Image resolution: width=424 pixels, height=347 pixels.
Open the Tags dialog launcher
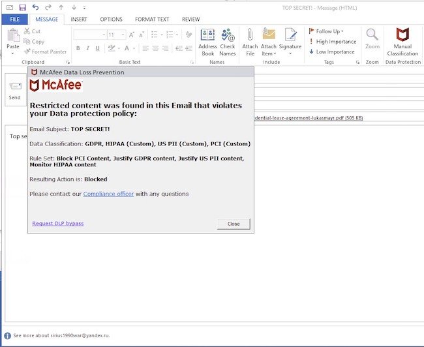357,62
